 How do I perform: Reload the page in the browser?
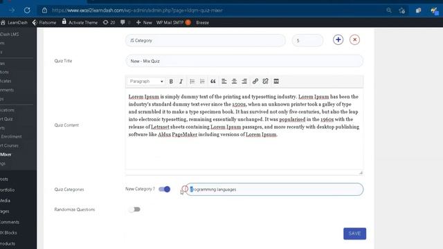coord(27,10)
